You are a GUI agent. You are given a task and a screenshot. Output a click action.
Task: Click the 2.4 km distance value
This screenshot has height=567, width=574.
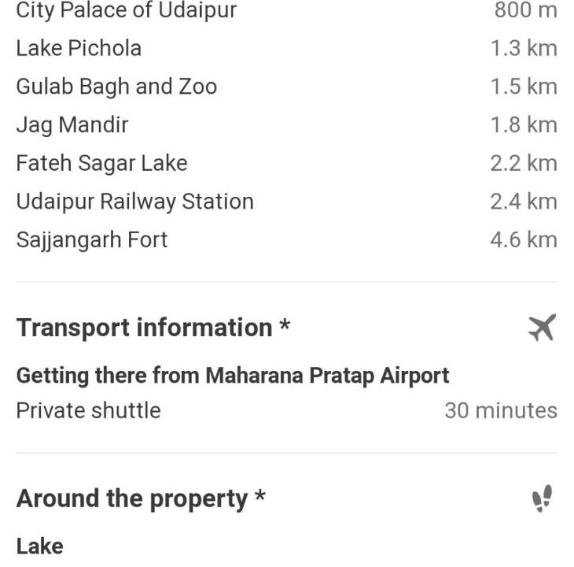pos(523,202)
